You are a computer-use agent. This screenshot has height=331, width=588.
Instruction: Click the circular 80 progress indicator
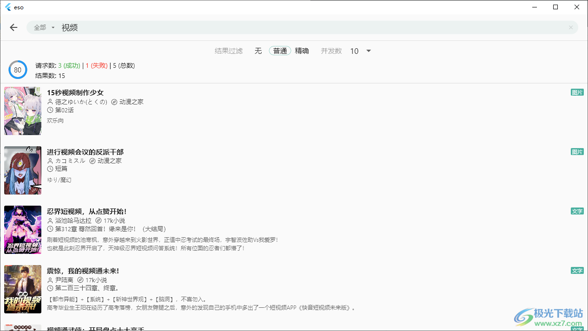click(17, 70)
